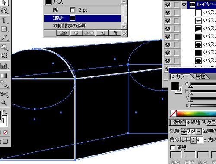Image resolution: width=216 pixels, height=164 pixels.
Task: Pick a color from the spectrum bar
Action: (x=197, y=114)
